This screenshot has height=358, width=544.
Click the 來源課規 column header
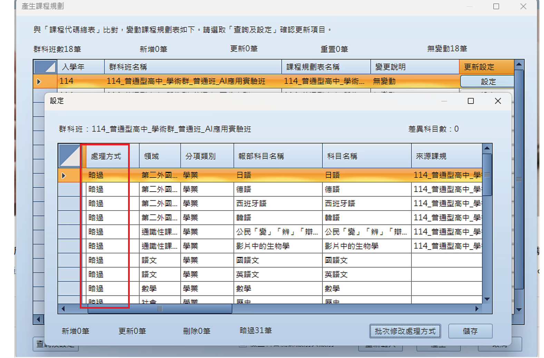(447, 156)
